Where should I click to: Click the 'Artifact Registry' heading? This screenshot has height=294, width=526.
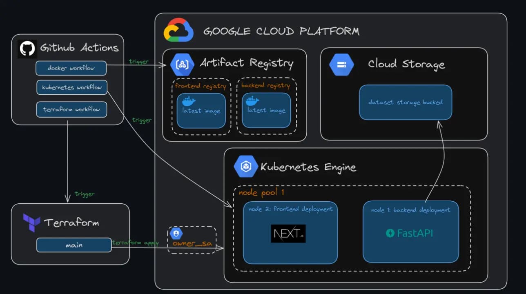(x=246, y=63)
